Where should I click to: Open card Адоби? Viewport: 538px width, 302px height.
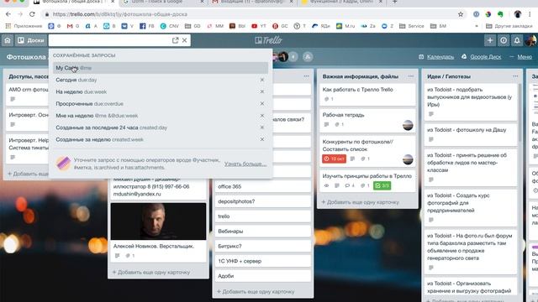point(263,276)
